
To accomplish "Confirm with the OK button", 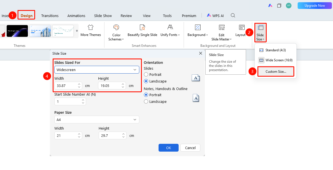I will pyautogui.click(x=169, y=148).
